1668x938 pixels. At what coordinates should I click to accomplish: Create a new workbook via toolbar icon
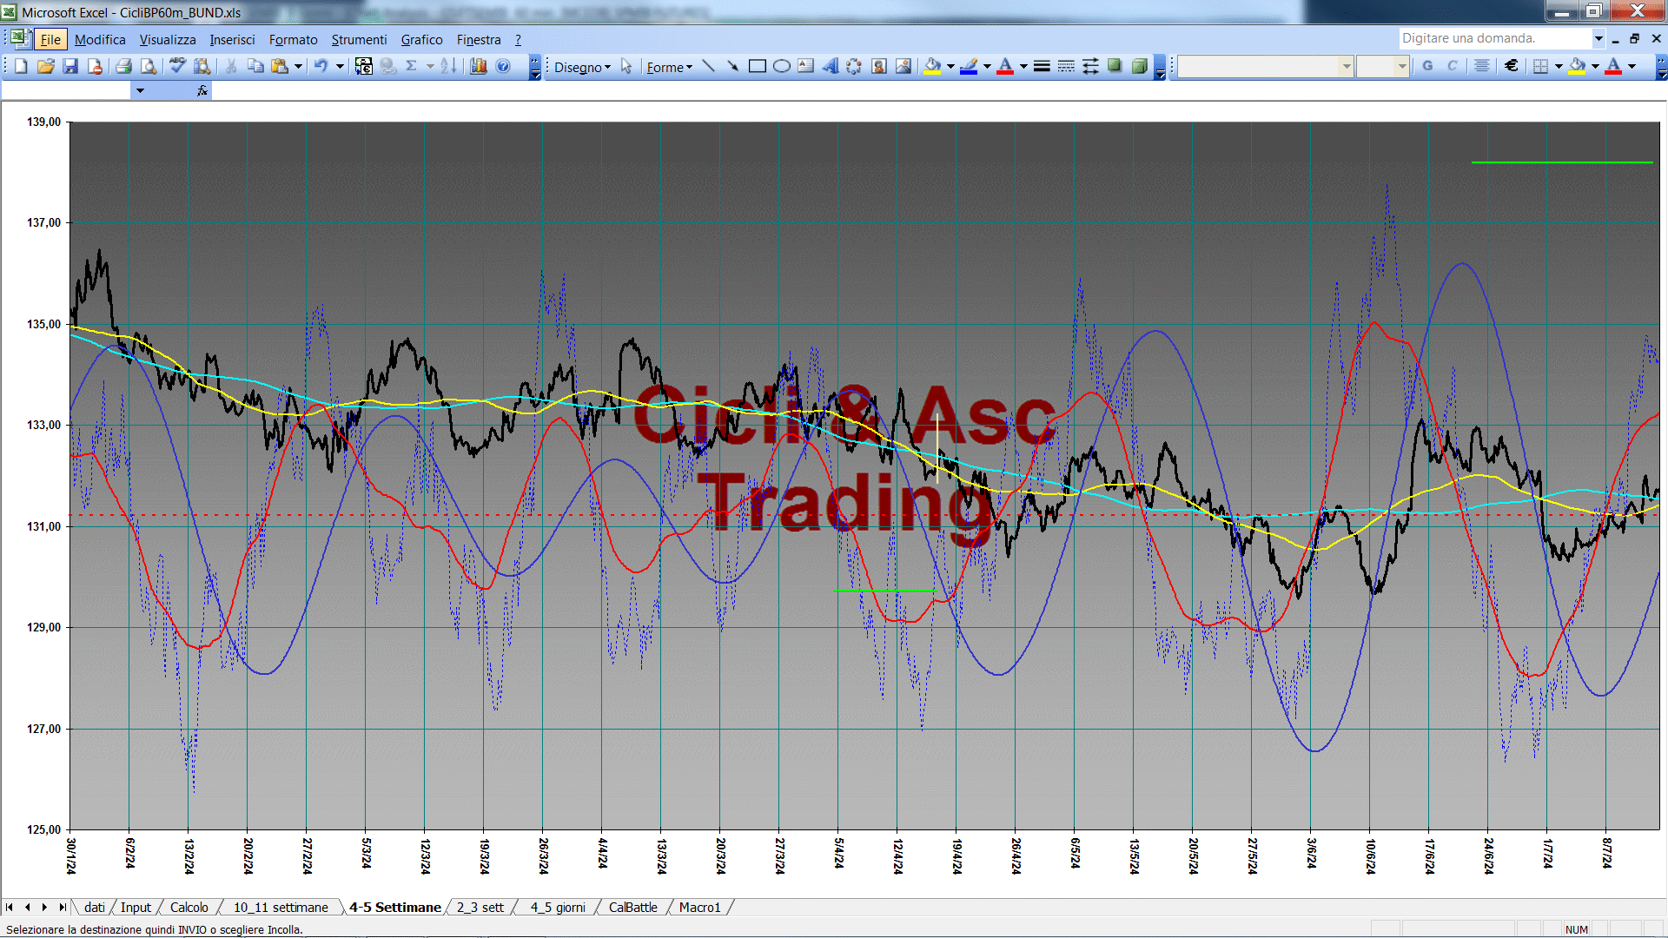coord(21,66)
